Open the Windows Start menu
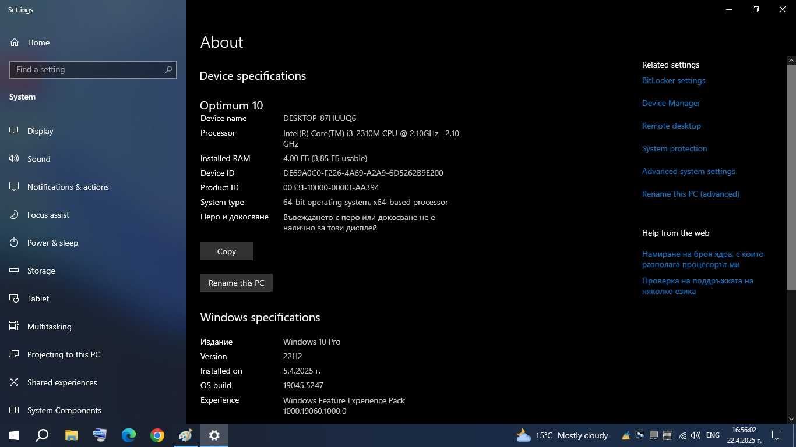This screenshot has height=447, width=796. (14, 435)
